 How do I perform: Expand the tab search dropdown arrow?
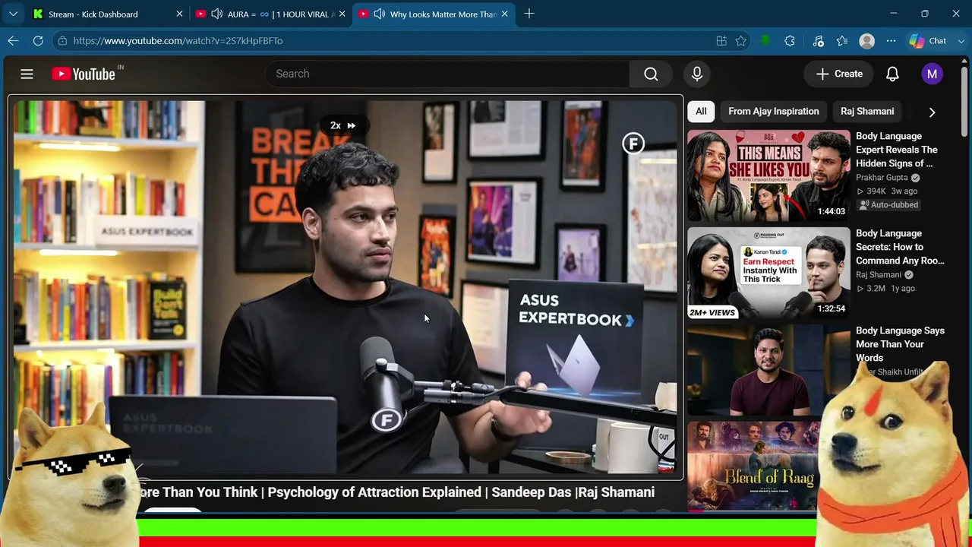click(x=13, y=14)
